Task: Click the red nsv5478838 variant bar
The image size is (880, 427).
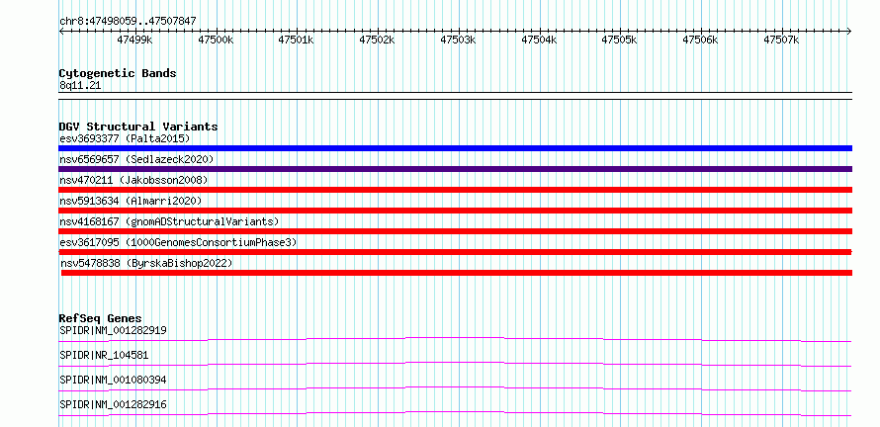Action: pyautogui.click(x=457, y=273)
